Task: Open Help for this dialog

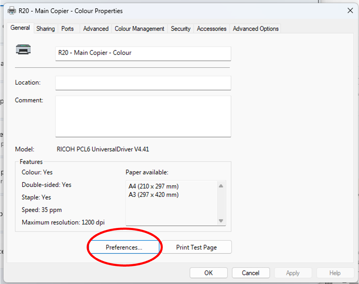Action: pos(335,273)
